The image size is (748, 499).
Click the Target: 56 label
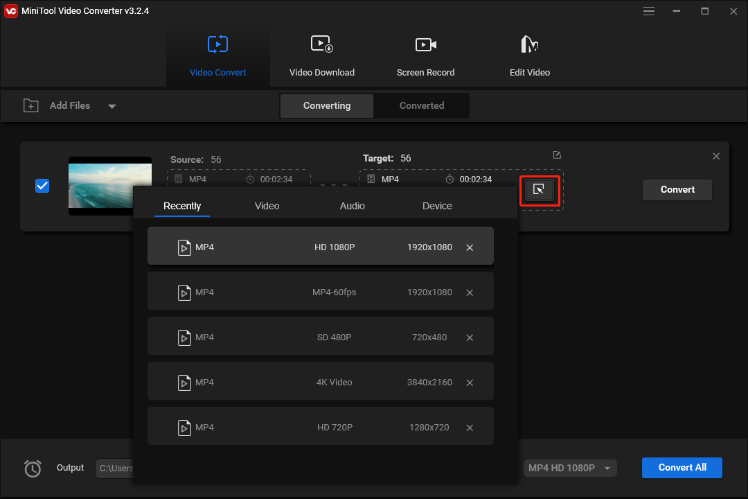387,158
